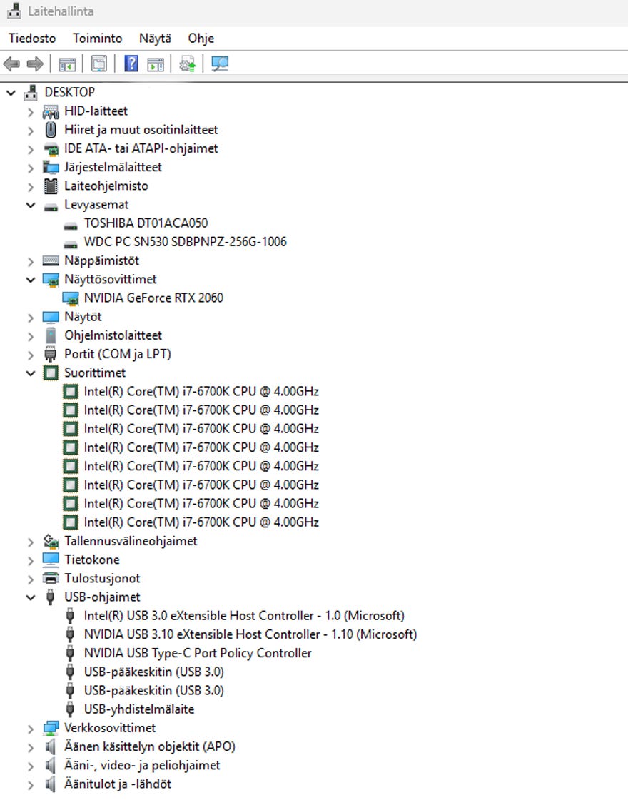
Task: Expand the Äänitulot ja -lähdöt arrow
Action: pos(31,785)
